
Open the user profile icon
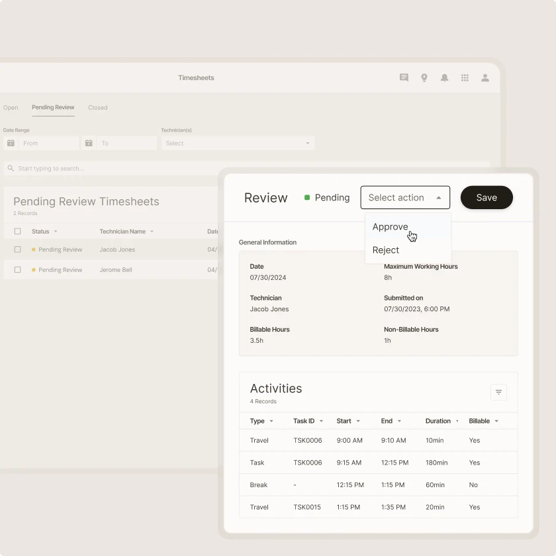[x=485, y=77]
